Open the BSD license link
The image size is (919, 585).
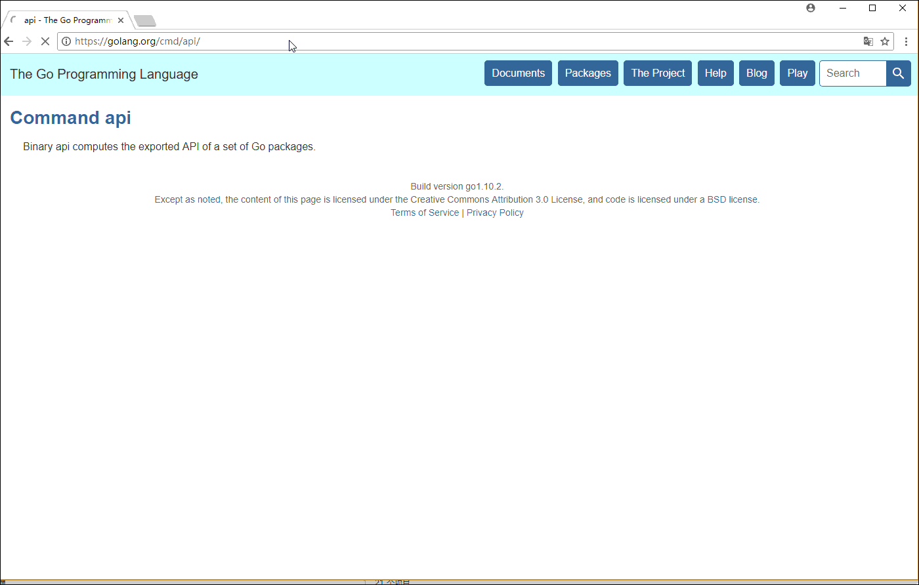click(732, 199)
